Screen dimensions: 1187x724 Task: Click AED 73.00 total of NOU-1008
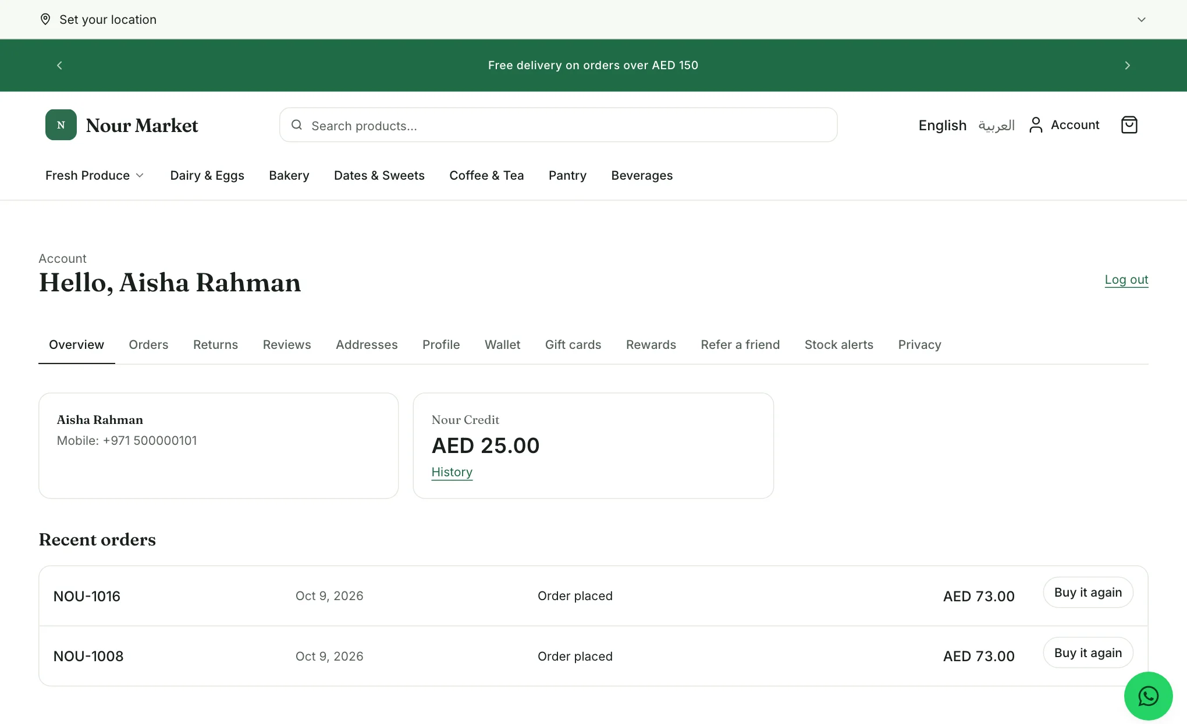[x=979, y=656]
